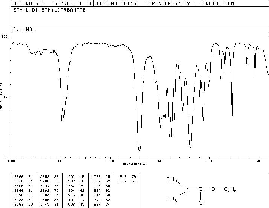Click the C2H5 ethyl group label
269x208 pixels.
pyautogui.click(x=230, y=190)
